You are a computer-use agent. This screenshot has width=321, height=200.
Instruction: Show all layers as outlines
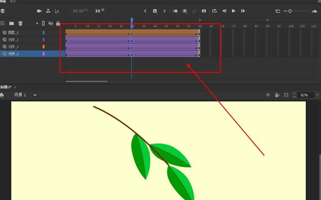point(43,24)
